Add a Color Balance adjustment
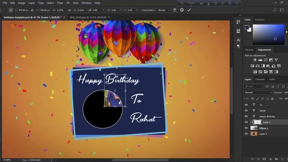This screenshot has height=162, width=288. [x=257, y=66]
